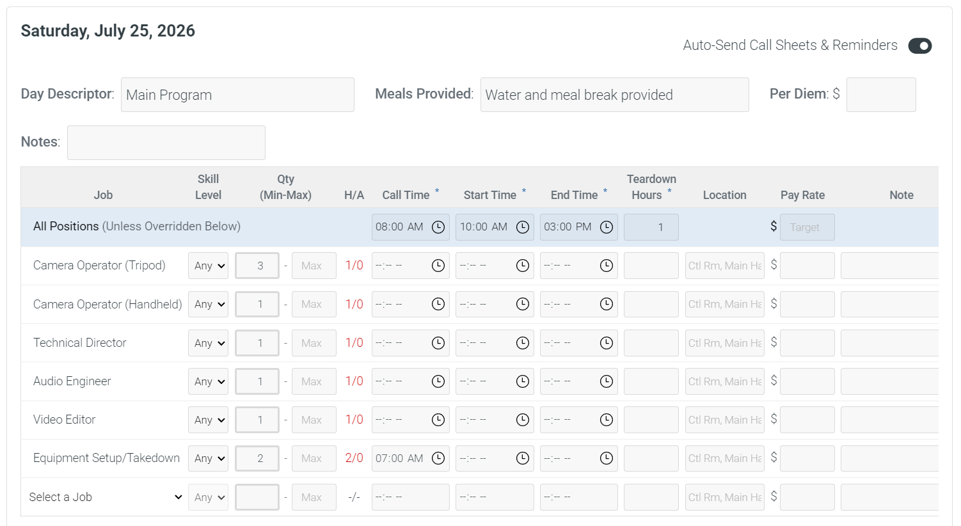
Task: Click the 1/0 H/A value for Camera Operator (Tripod)
Action: 354,266
